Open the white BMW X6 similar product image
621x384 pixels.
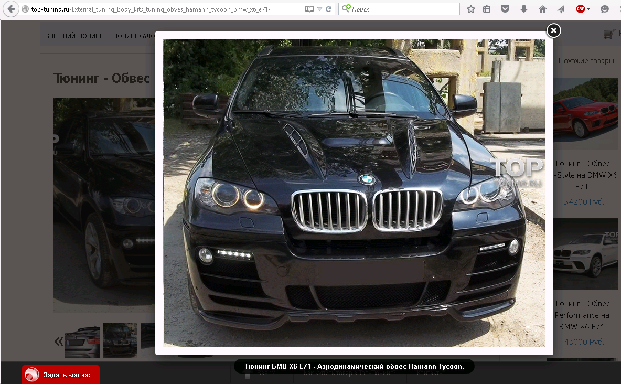coord(586,253)
